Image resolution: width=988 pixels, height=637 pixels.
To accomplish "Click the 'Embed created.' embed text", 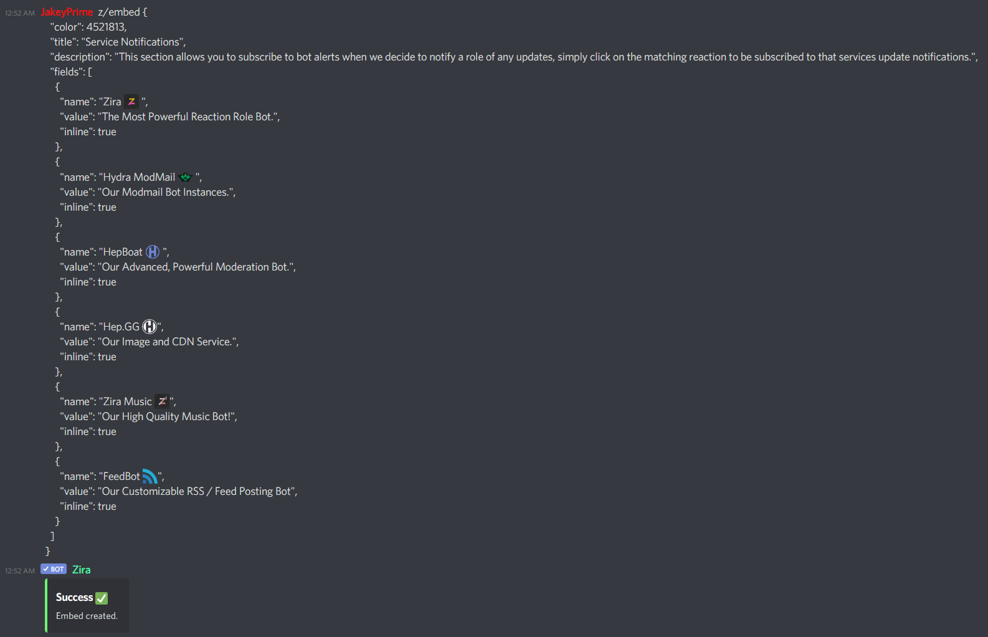I will 87,616.
